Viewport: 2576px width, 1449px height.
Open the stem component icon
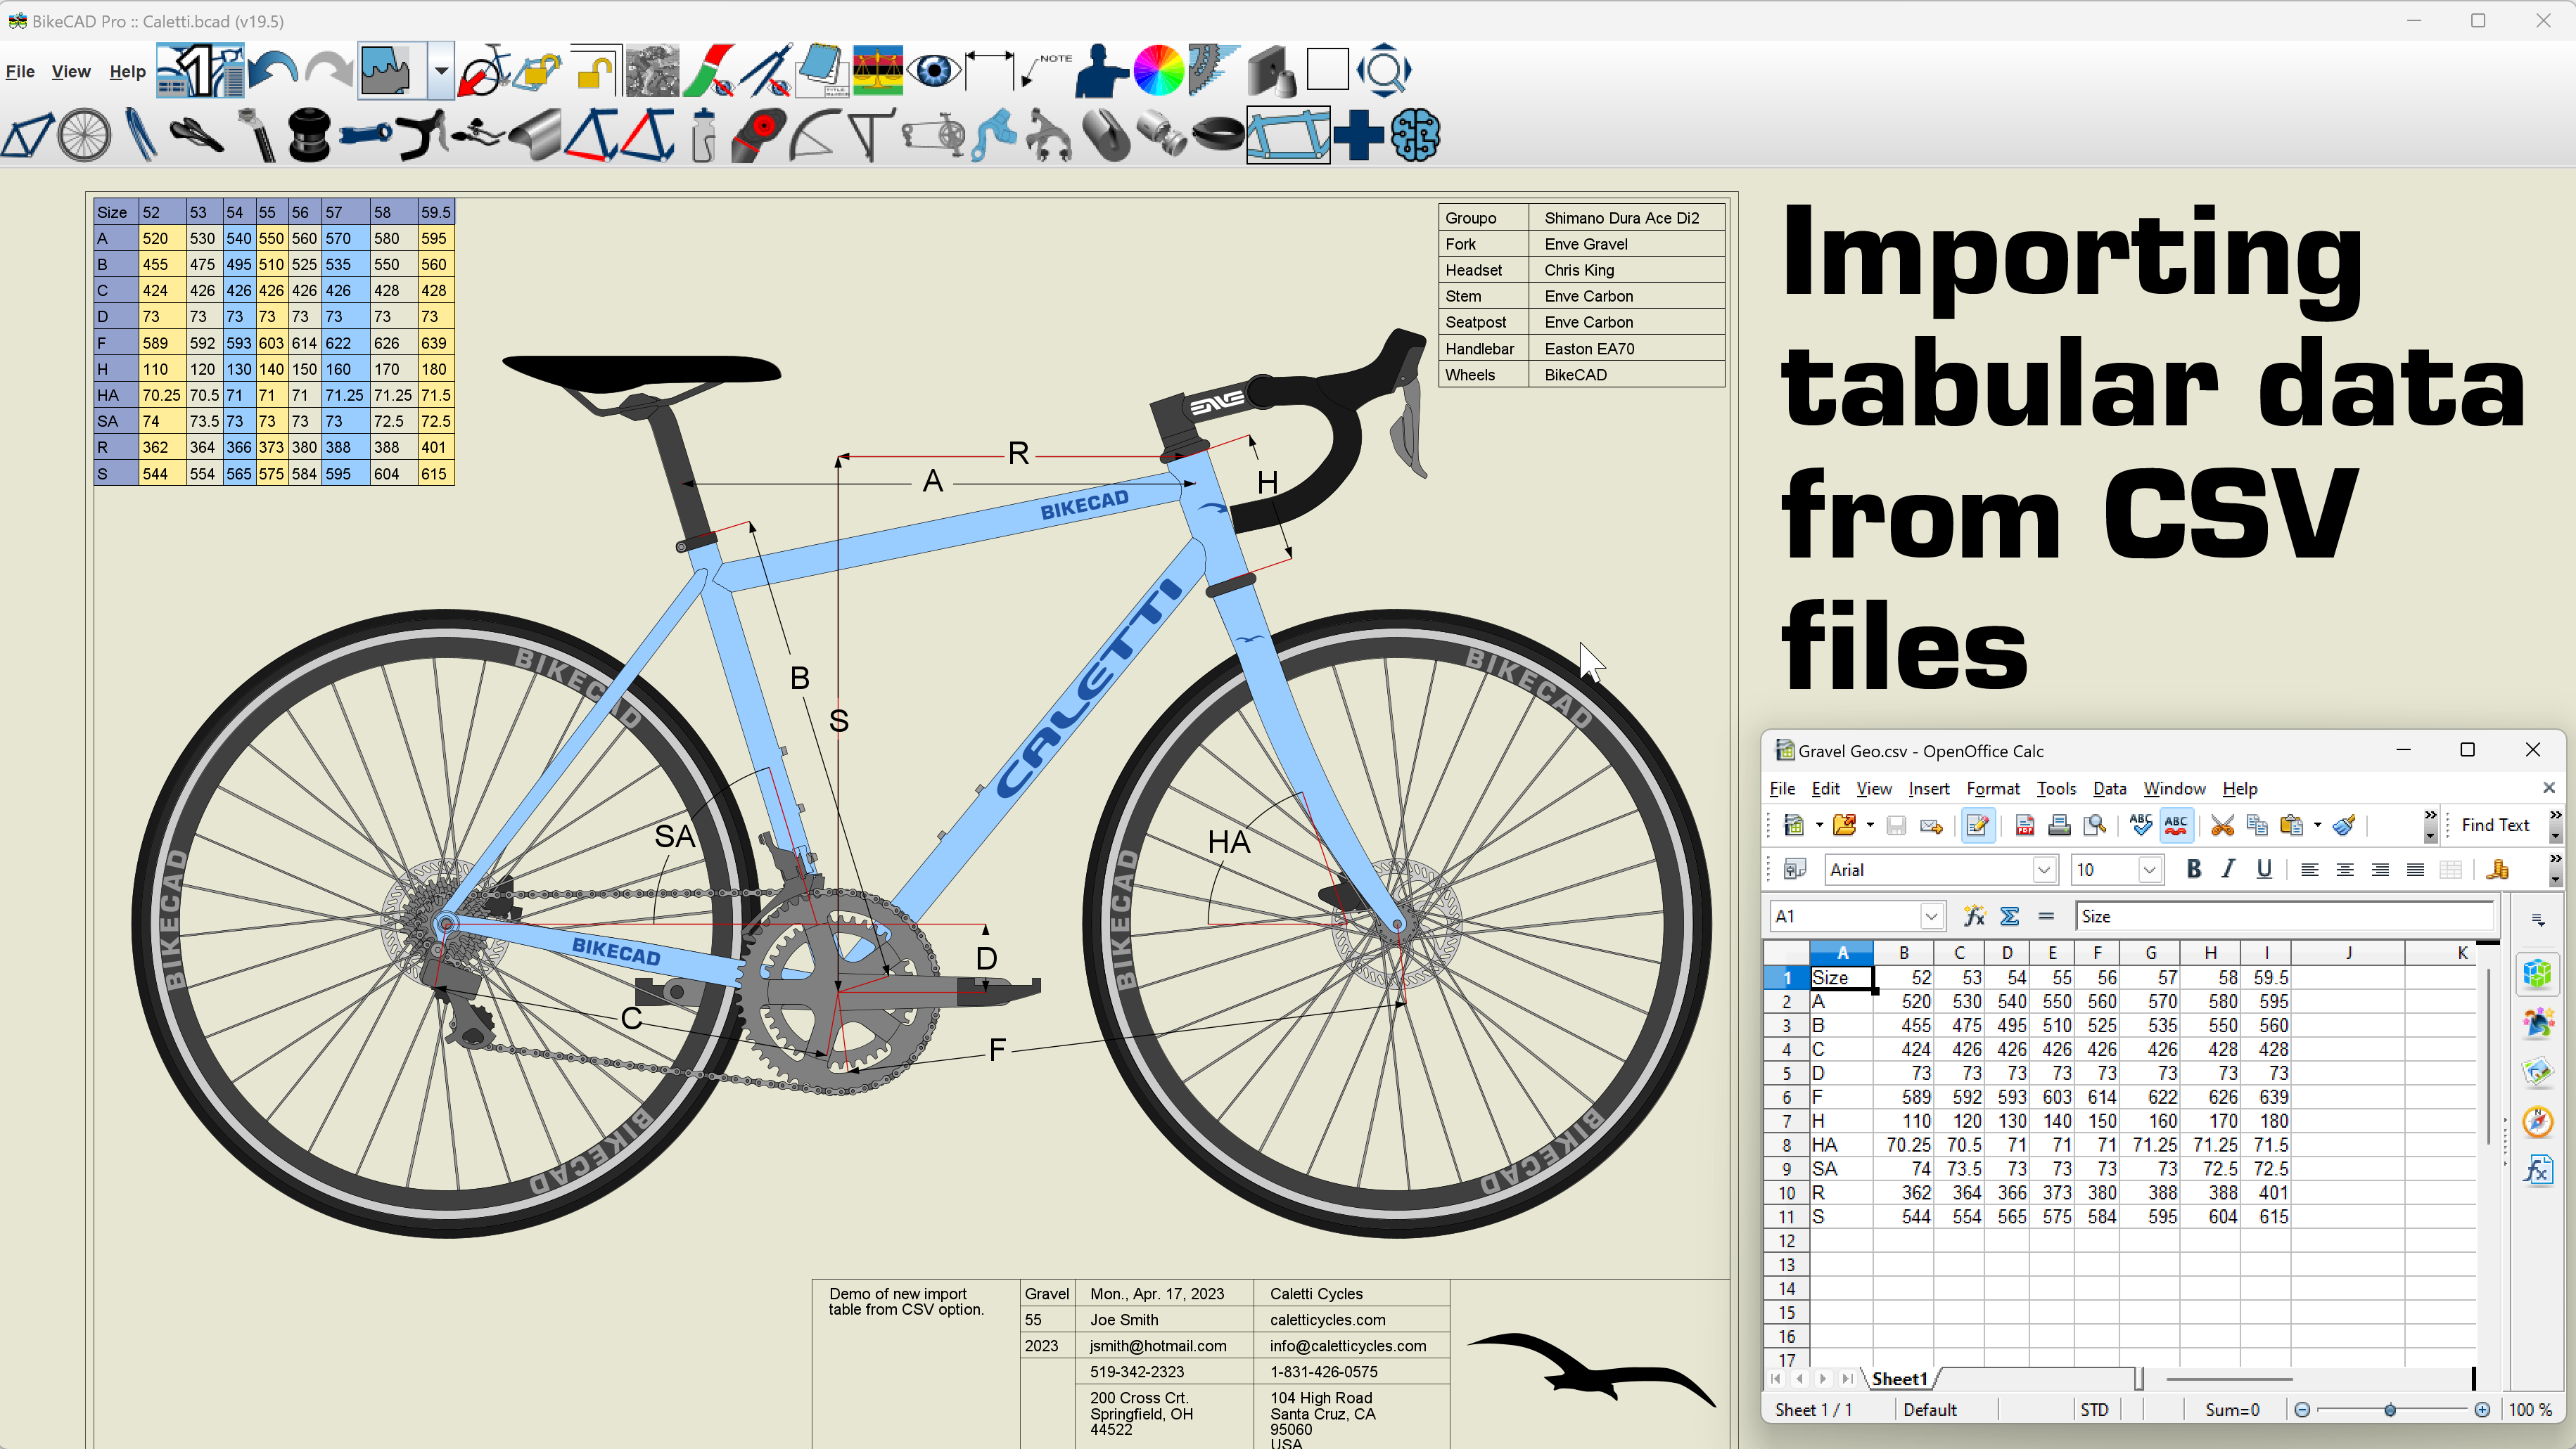(365, 135)
